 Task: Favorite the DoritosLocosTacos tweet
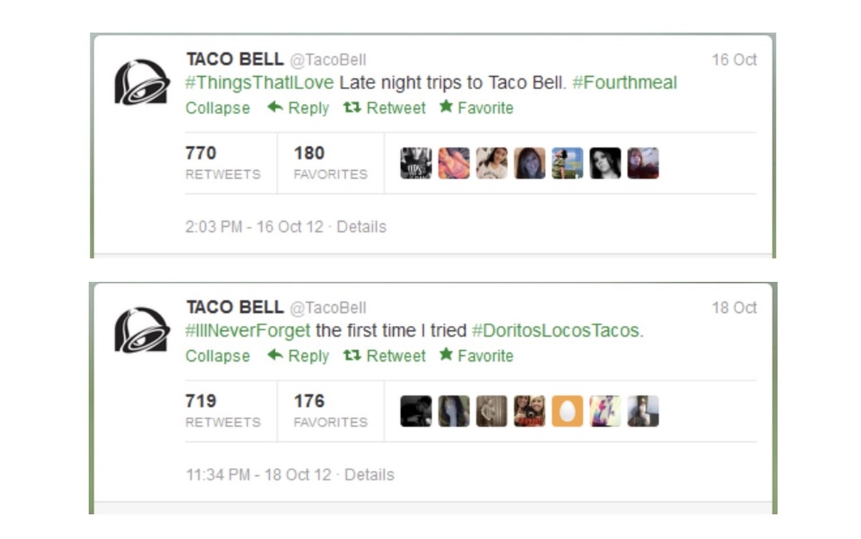(476, 356)
